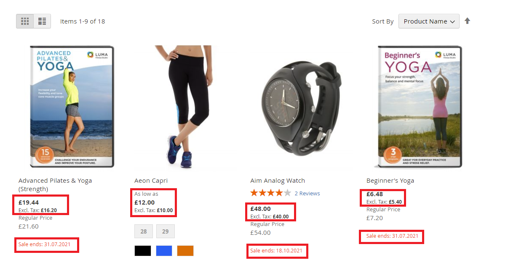The width and height of the screenshot is (508, 268).
Task: Select size 29 for Aeon Capri
Action: [x=165, y=231]
